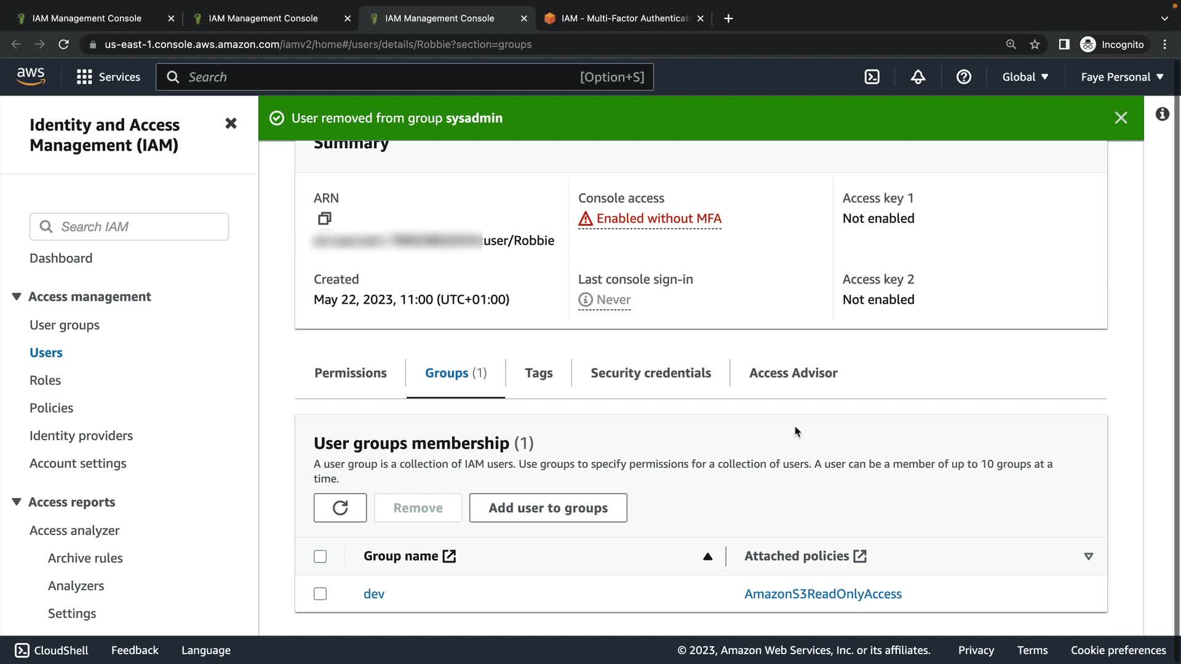Open the Faye Personal account menu
The height and width of the screenshot is (664, 1181).
1122,77
